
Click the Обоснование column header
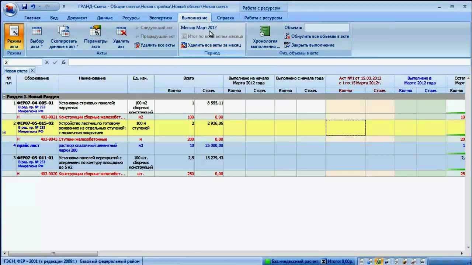coord(37,84)
